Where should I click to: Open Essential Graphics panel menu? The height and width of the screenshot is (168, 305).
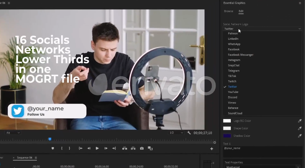(300, 3)
